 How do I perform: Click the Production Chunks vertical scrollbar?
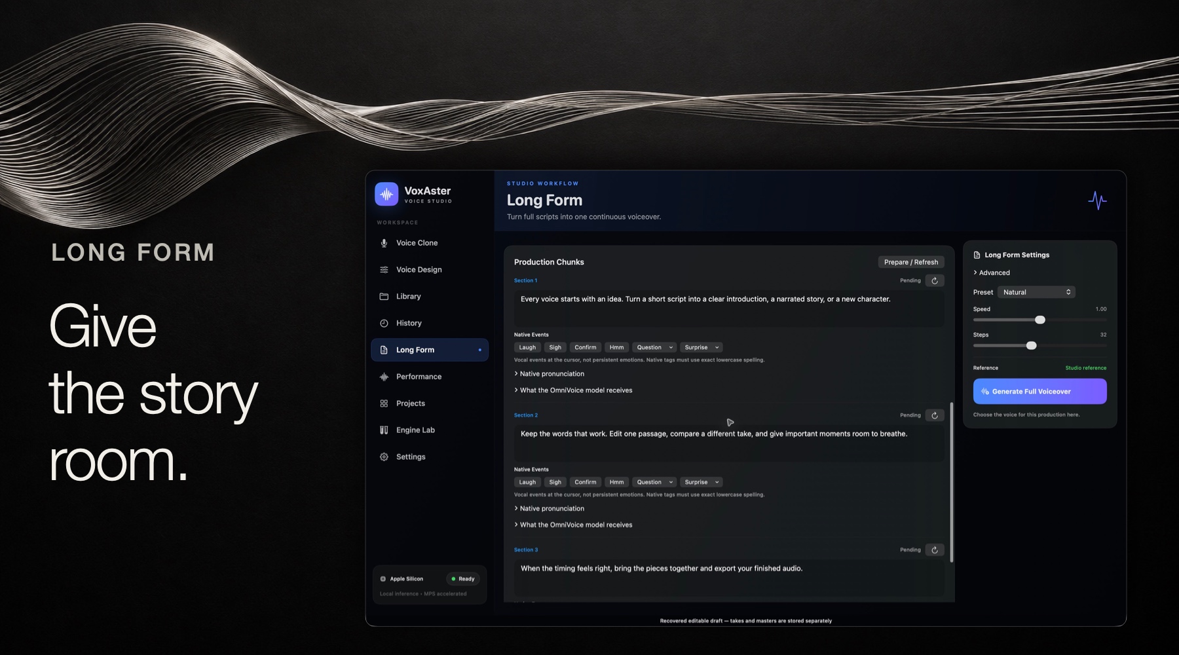[952, 482]
